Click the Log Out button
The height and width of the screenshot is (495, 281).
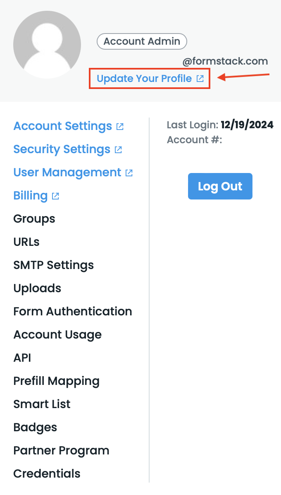click(x=220, y=186)
